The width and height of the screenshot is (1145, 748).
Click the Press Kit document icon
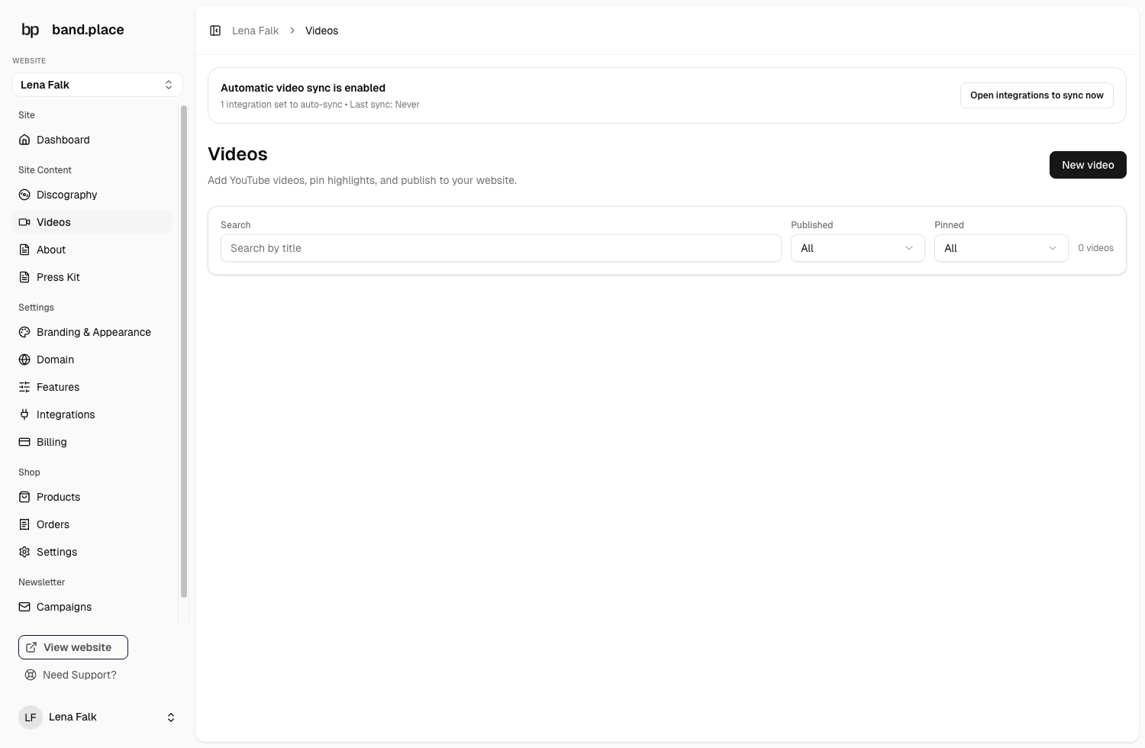click(25, 277)
